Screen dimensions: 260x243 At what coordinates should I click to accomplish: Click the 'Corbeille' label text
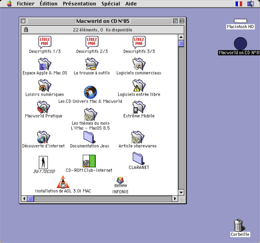[x=240, y=234]
